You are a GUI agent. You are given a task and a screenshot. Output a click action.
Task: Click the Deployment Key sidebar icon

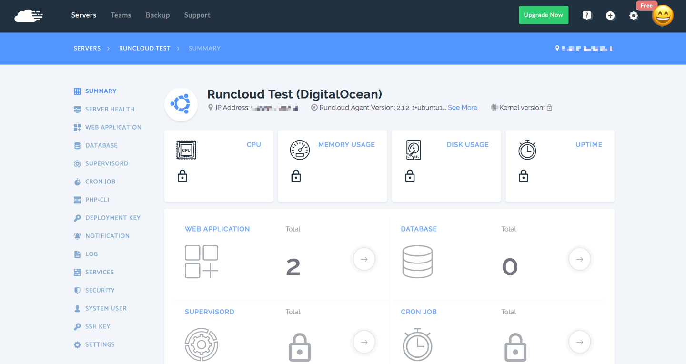(77, 218)
